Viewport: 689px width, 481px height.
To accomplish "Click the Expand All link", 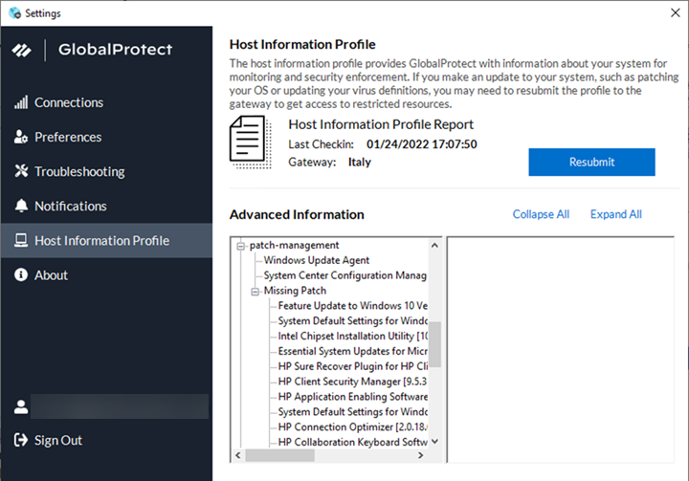I will coord(615,214).
